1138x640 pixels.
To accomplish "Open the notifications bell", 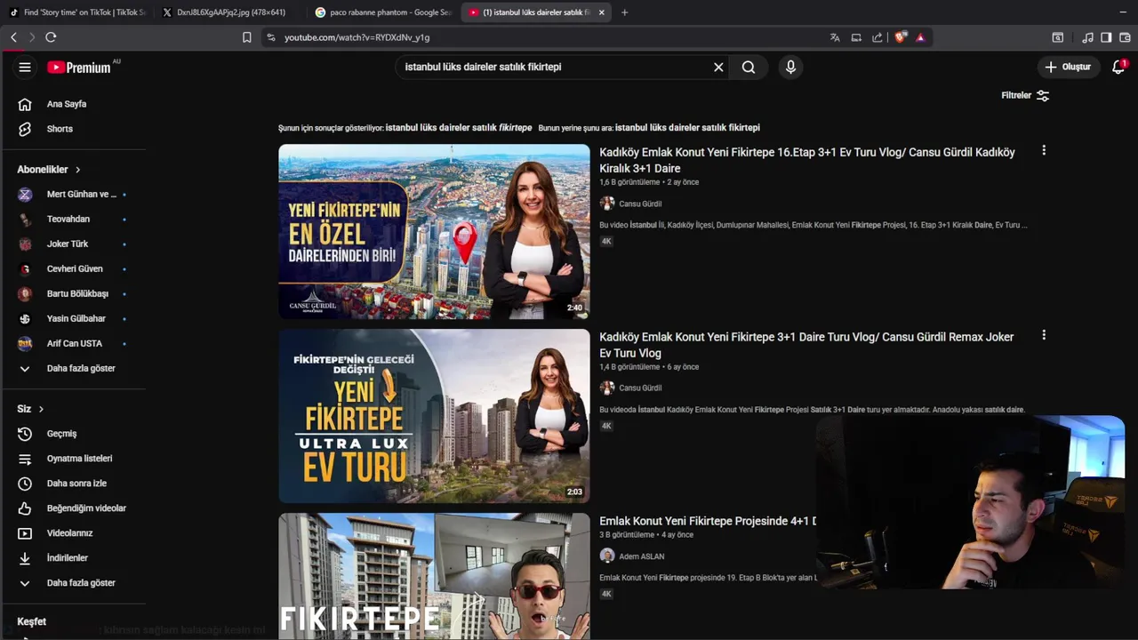I will pyautogui.click(x=1118, y=68).
